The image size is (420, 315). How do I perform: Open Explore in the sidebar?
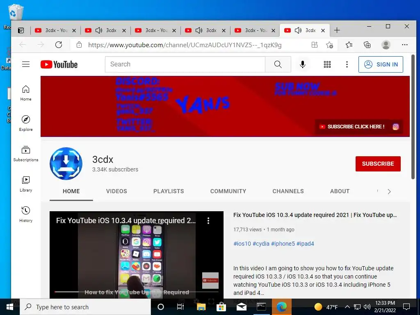pos(26,123)
